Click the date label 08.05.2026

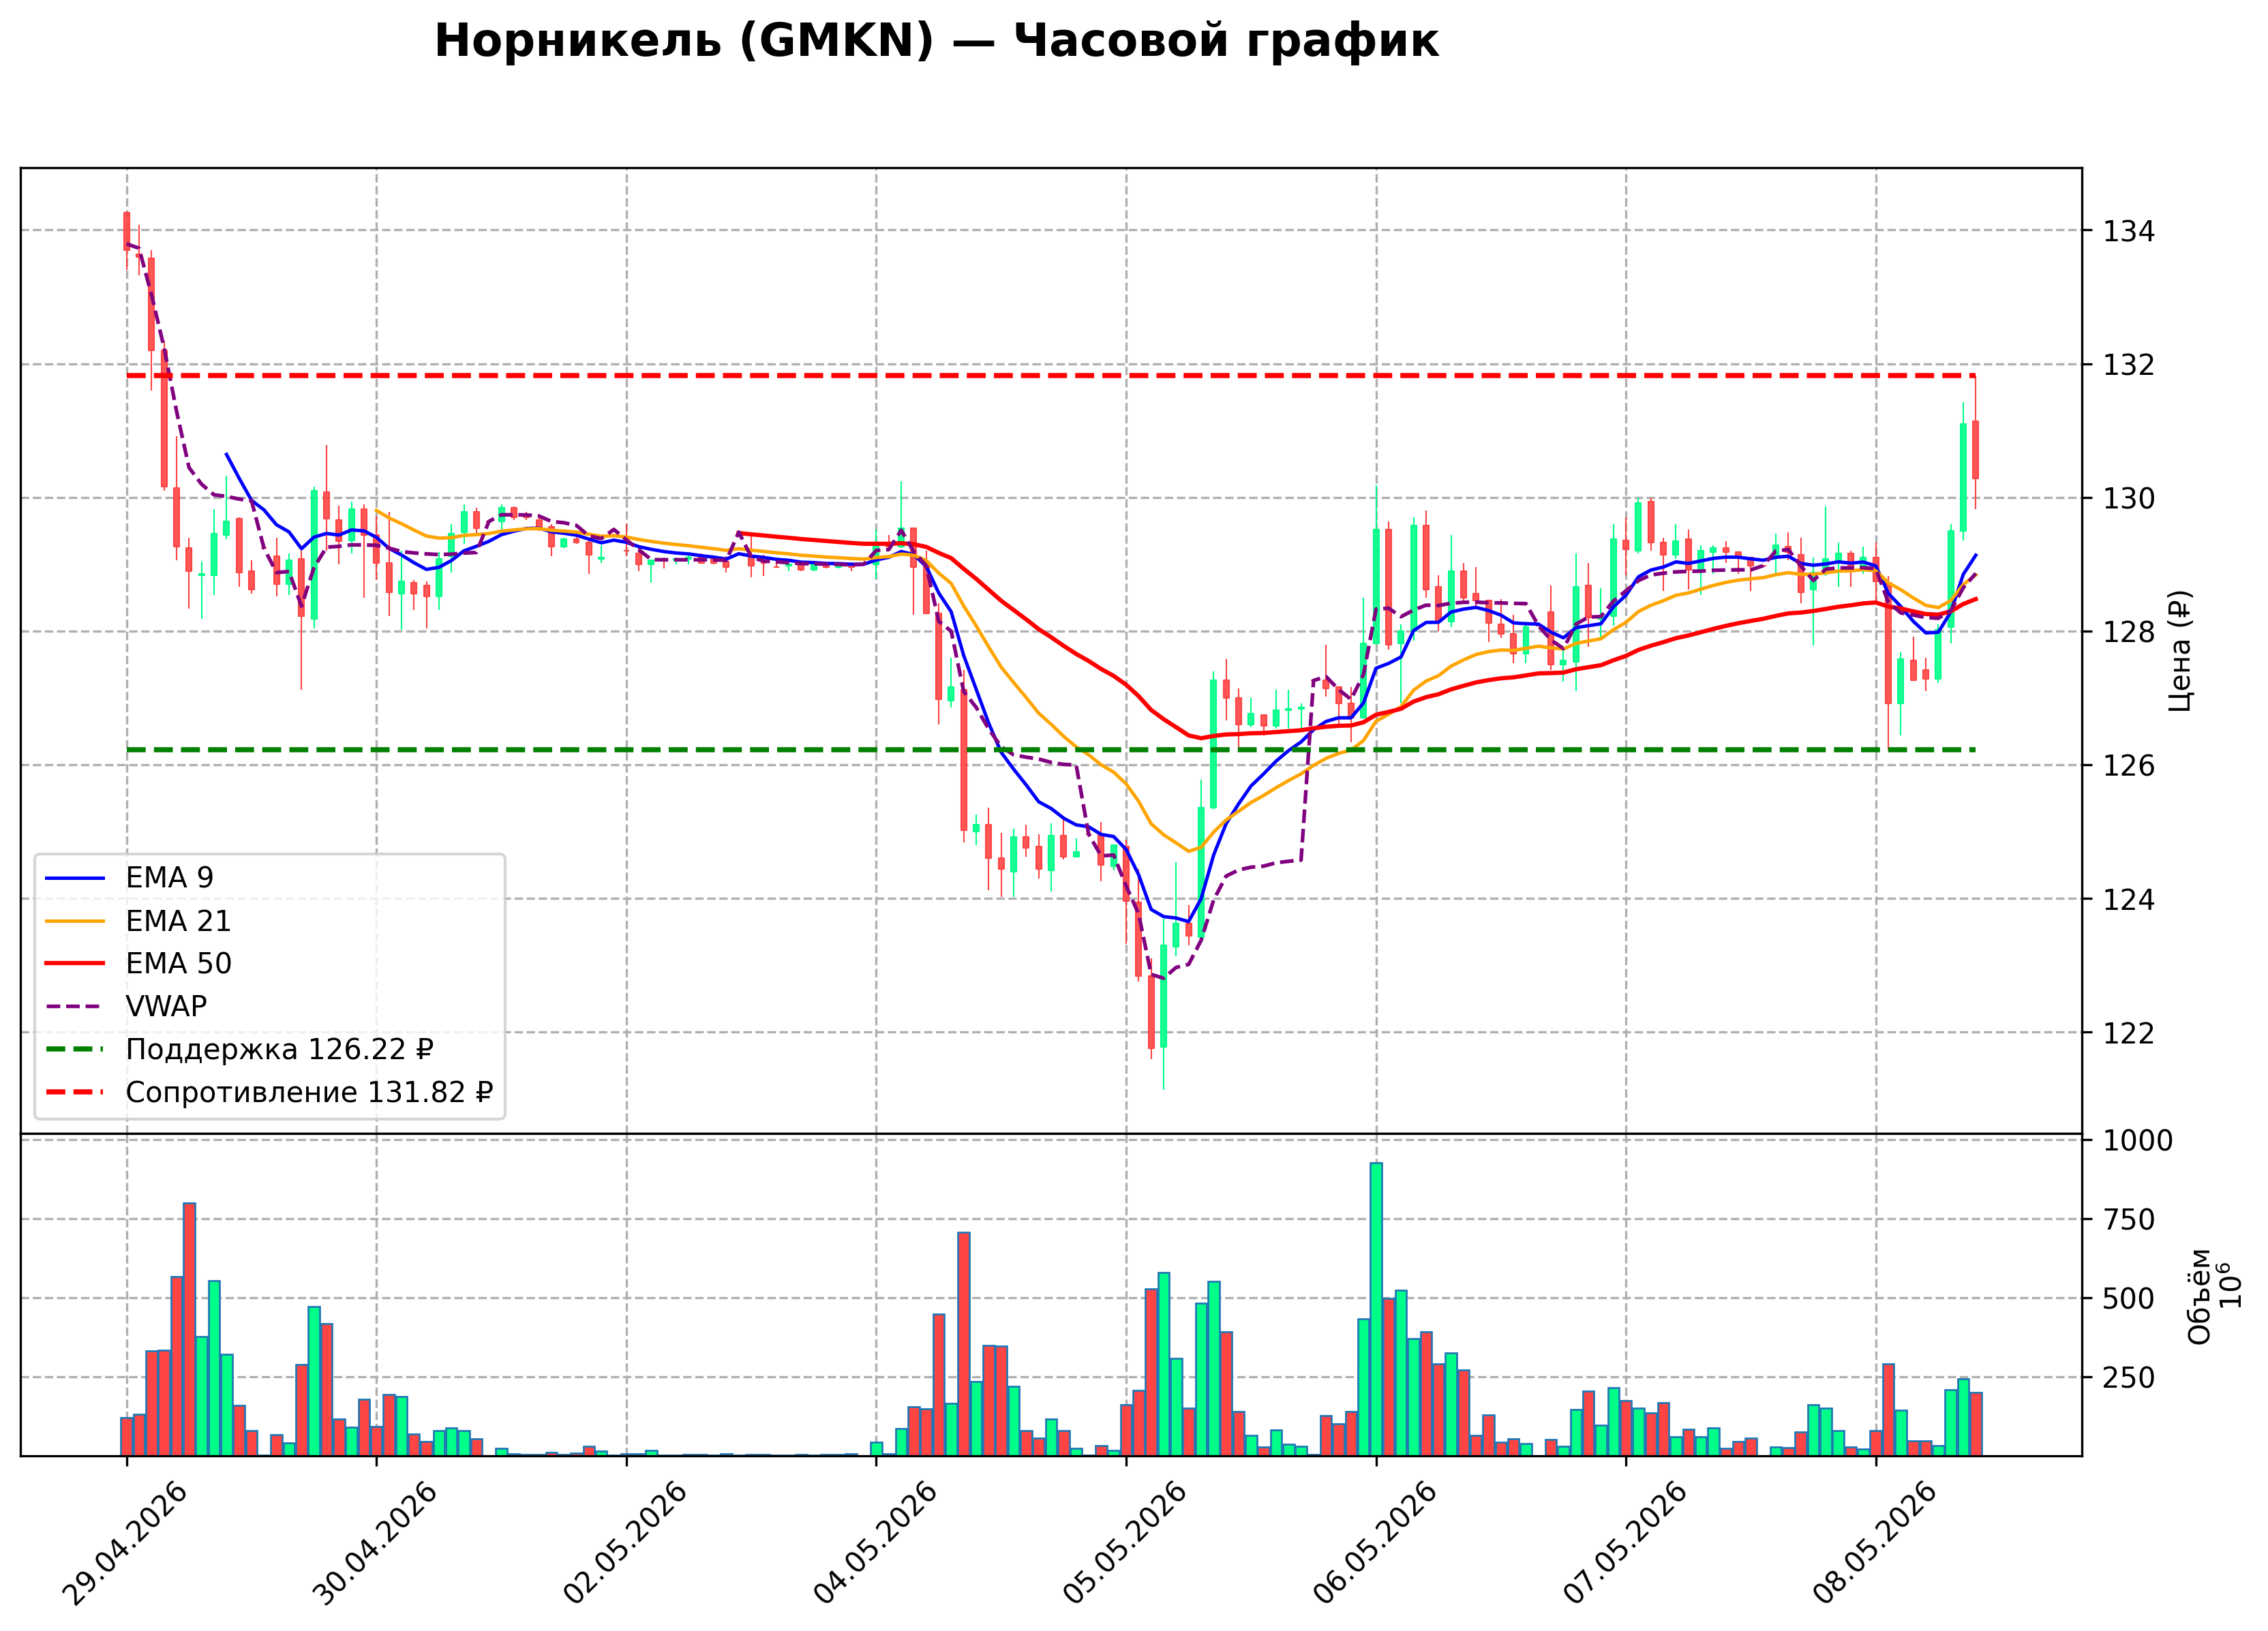click(x=1875, y=1543)
